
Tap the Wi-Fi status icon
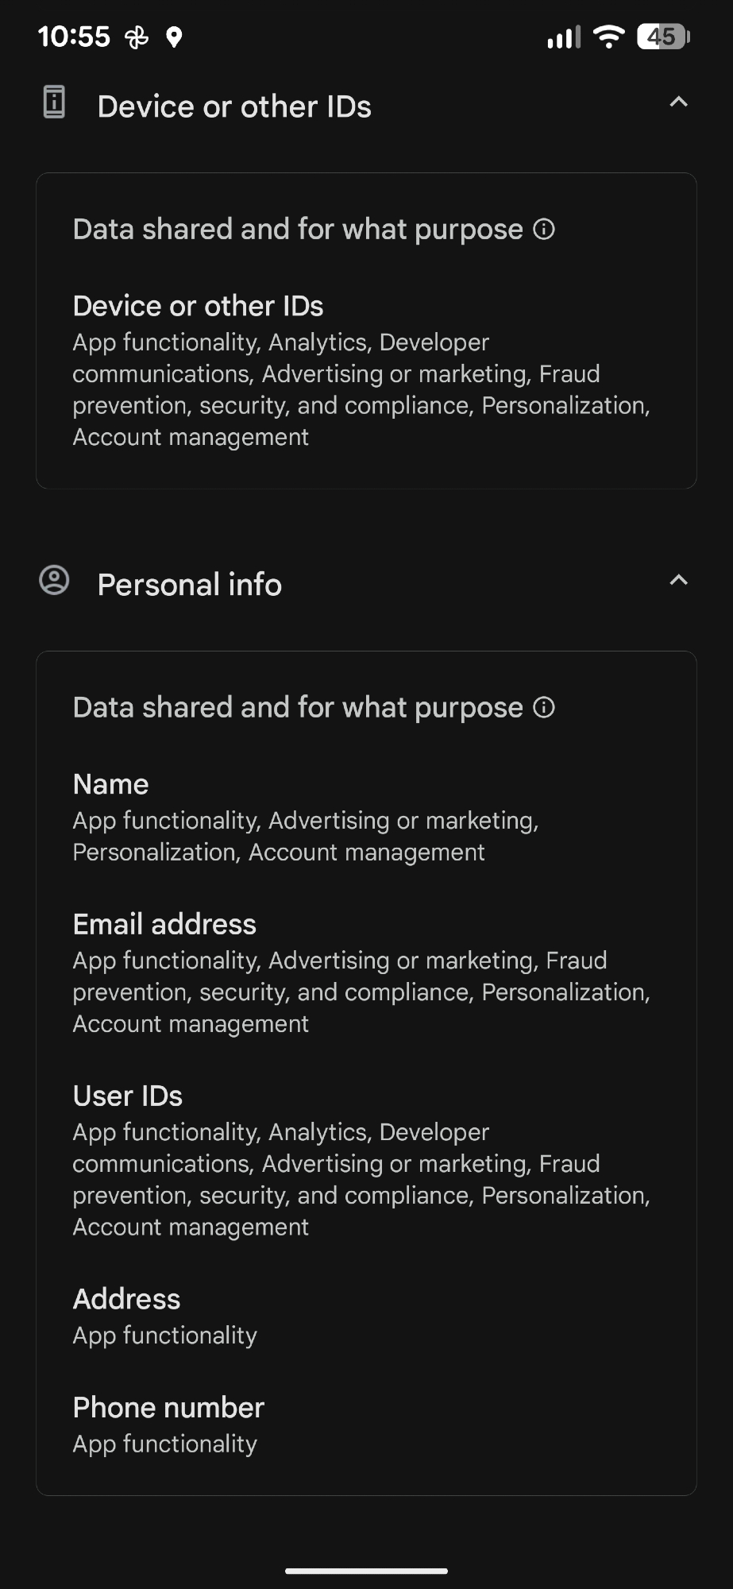pyautogui.click(x=609, y=37)
